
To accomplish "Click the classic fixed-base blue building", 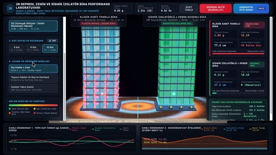I will 100,68.
